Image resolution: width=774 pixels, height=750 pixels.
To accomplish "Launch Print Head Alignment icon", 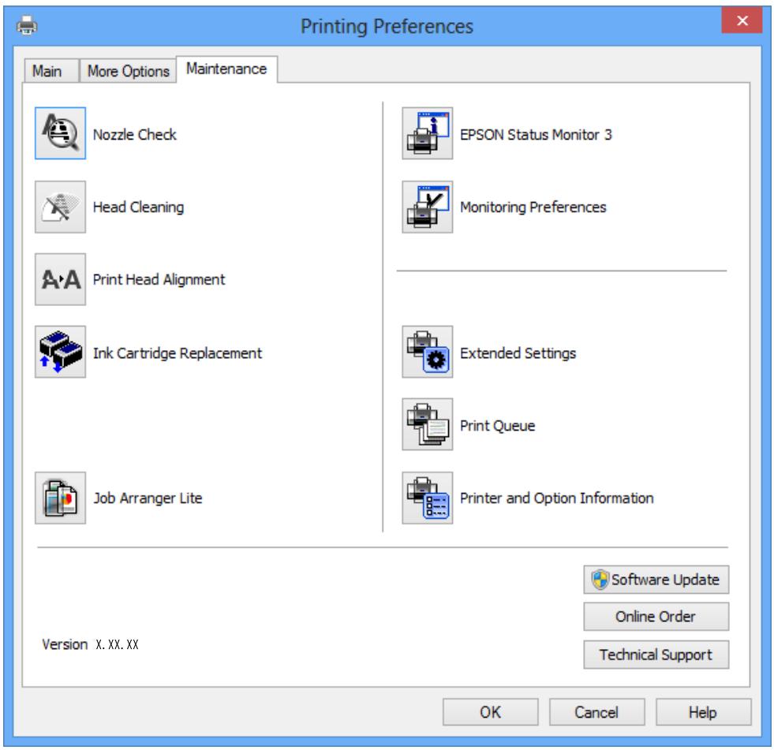I will tap(60, 279).
